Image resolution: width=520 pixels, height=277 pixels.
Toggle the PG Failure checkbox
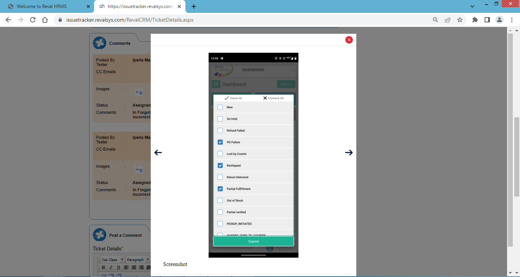[x=220, y=142]
